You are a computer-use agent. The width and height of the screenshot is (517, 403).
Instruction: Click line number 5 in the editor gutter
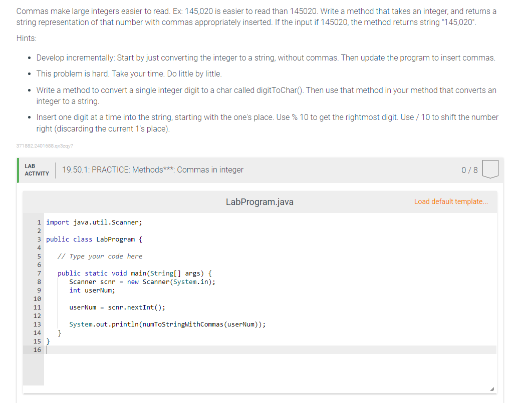tap(39, 256)
